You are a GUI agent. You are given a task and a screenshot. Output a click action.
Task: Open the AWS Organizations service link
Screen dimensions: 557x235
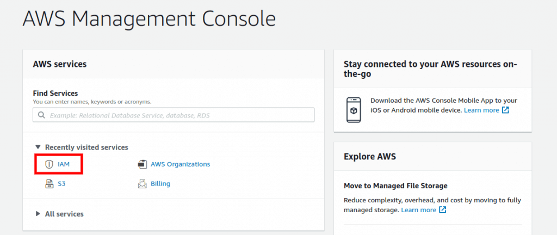[x=181, y=164]
